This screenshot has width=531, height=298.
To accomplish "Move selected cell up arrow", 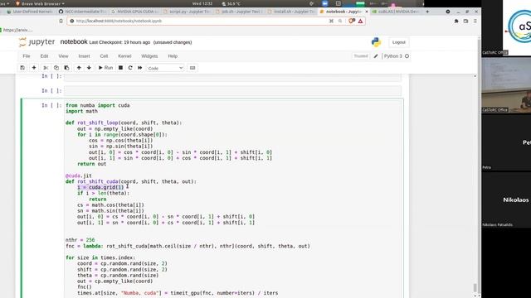I will tap(79, 68).
